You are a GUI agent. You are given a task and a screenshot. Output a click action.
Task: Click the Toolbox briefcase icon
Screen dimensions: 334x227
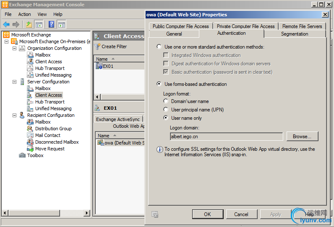(x=22, y=155)
